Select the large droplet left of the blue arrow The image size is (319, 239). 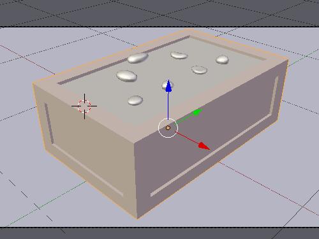pos(126,76)
